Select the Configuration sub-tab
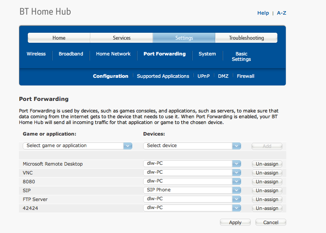The width and height of the screenshot is (326, 233). point(111,76)
